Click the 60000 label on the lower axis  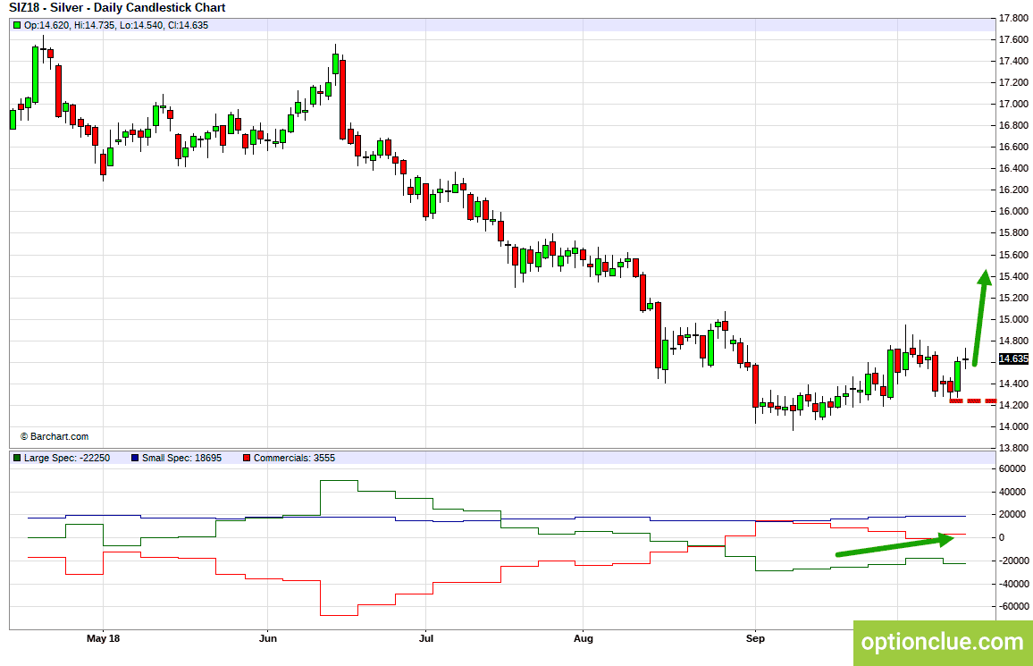click(x=1012, y=468)
